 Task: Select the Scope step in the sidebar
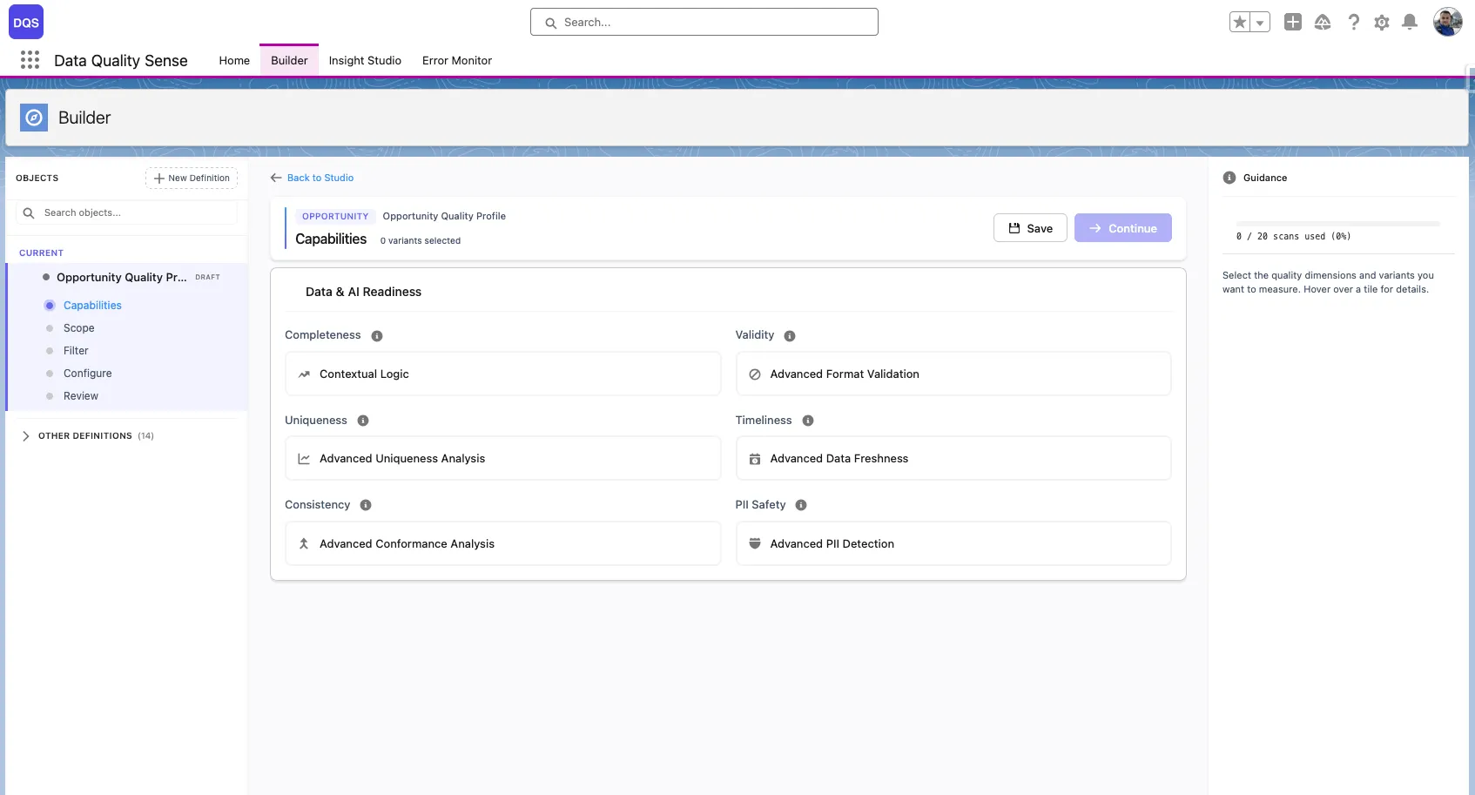[79, 328]
